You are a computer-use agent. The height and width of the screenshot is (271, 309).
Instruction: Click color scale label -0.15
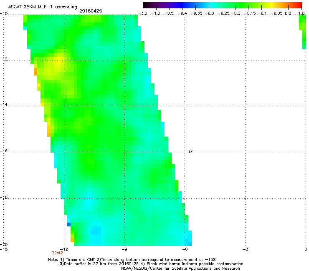click(250, 13)
